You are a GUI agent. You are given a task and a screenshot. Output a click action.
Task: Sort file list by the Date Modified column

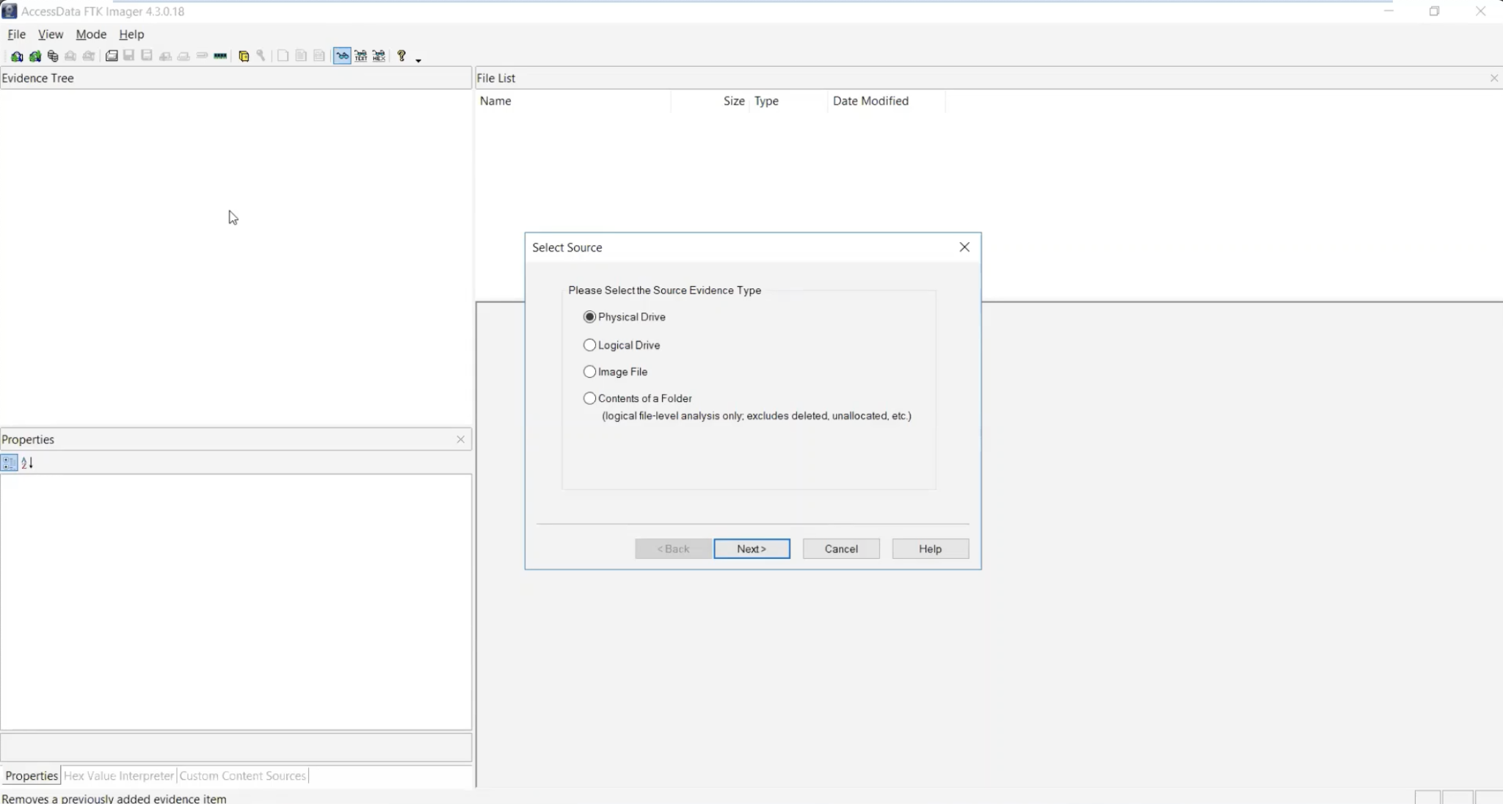click(x=870, y=100)
